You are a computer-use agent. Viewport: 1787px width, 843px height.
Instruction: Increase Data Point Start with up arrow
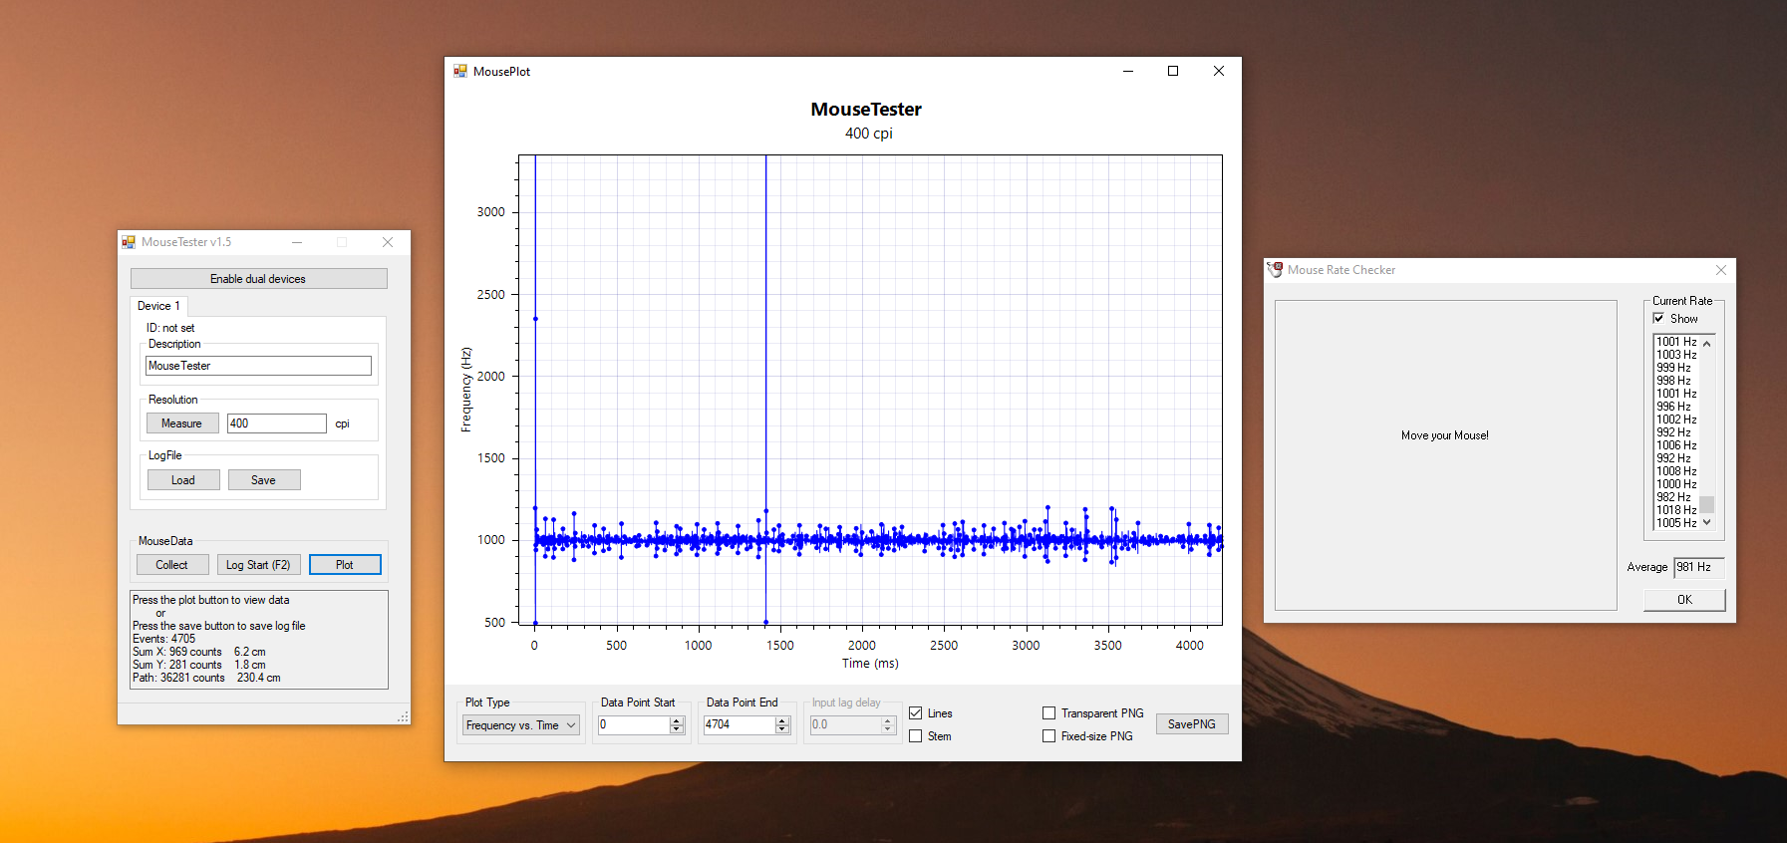click(677, 720)
